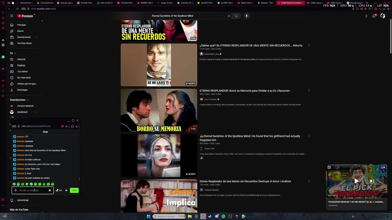Open Shorts in the sidebar
The image size is (392, 220).
coord(25,31)
